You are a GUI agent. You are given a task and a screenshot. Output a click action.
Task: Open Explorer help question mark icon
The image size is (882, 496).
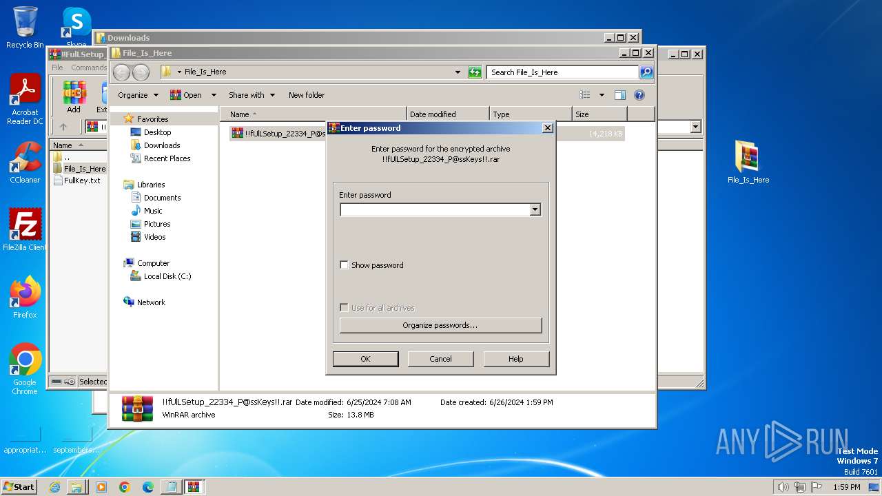639,95
